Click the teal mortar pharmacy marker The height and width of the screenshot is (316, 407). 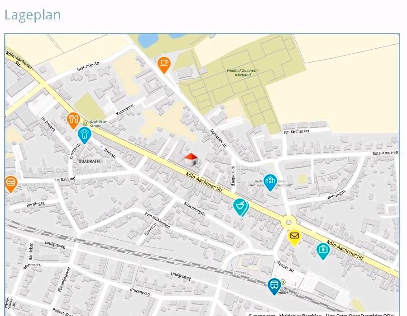[240, 206]
